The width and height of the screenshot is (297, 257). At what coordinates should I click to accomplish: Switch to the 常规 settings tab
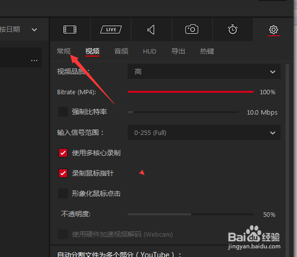pos(64,51)
